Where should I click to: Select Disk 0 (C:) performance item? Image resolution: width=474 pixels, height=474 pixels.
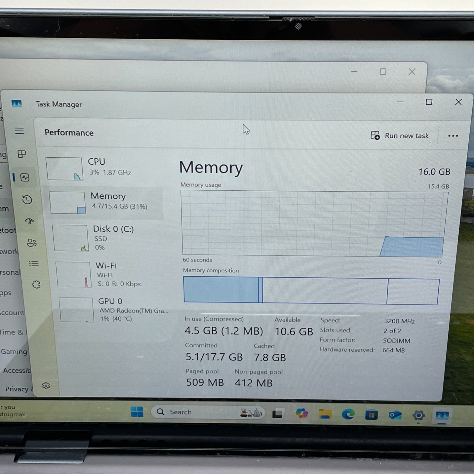[x=108, y=237]
